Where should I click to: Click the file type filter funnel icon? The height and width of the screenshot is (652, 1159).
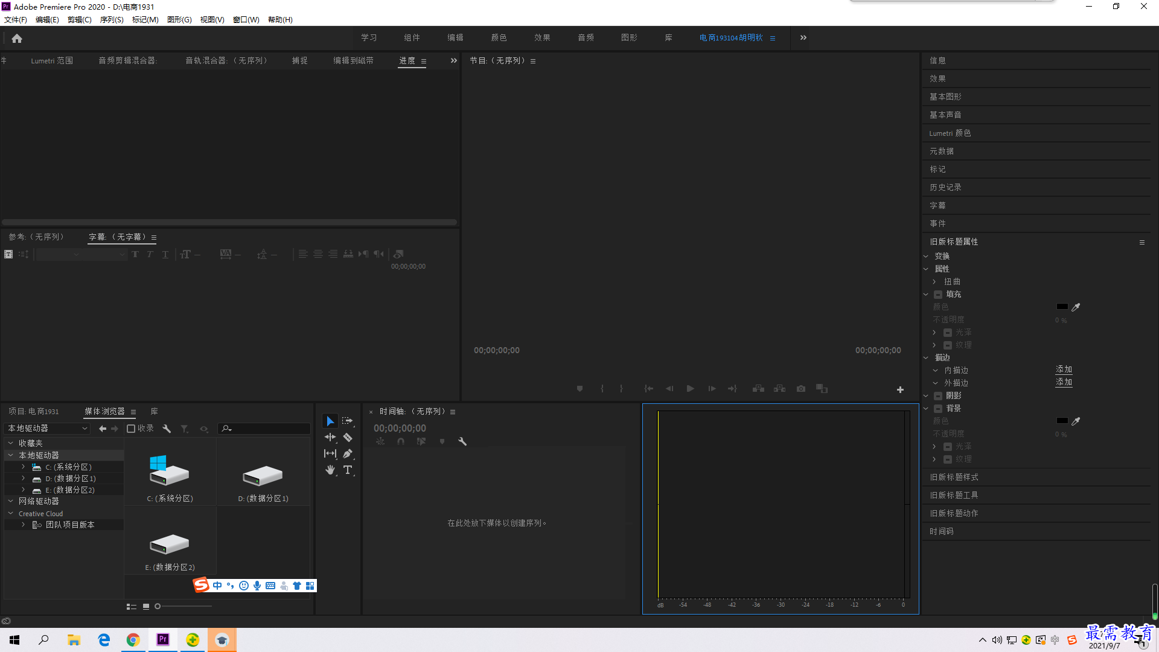(185, 429)
